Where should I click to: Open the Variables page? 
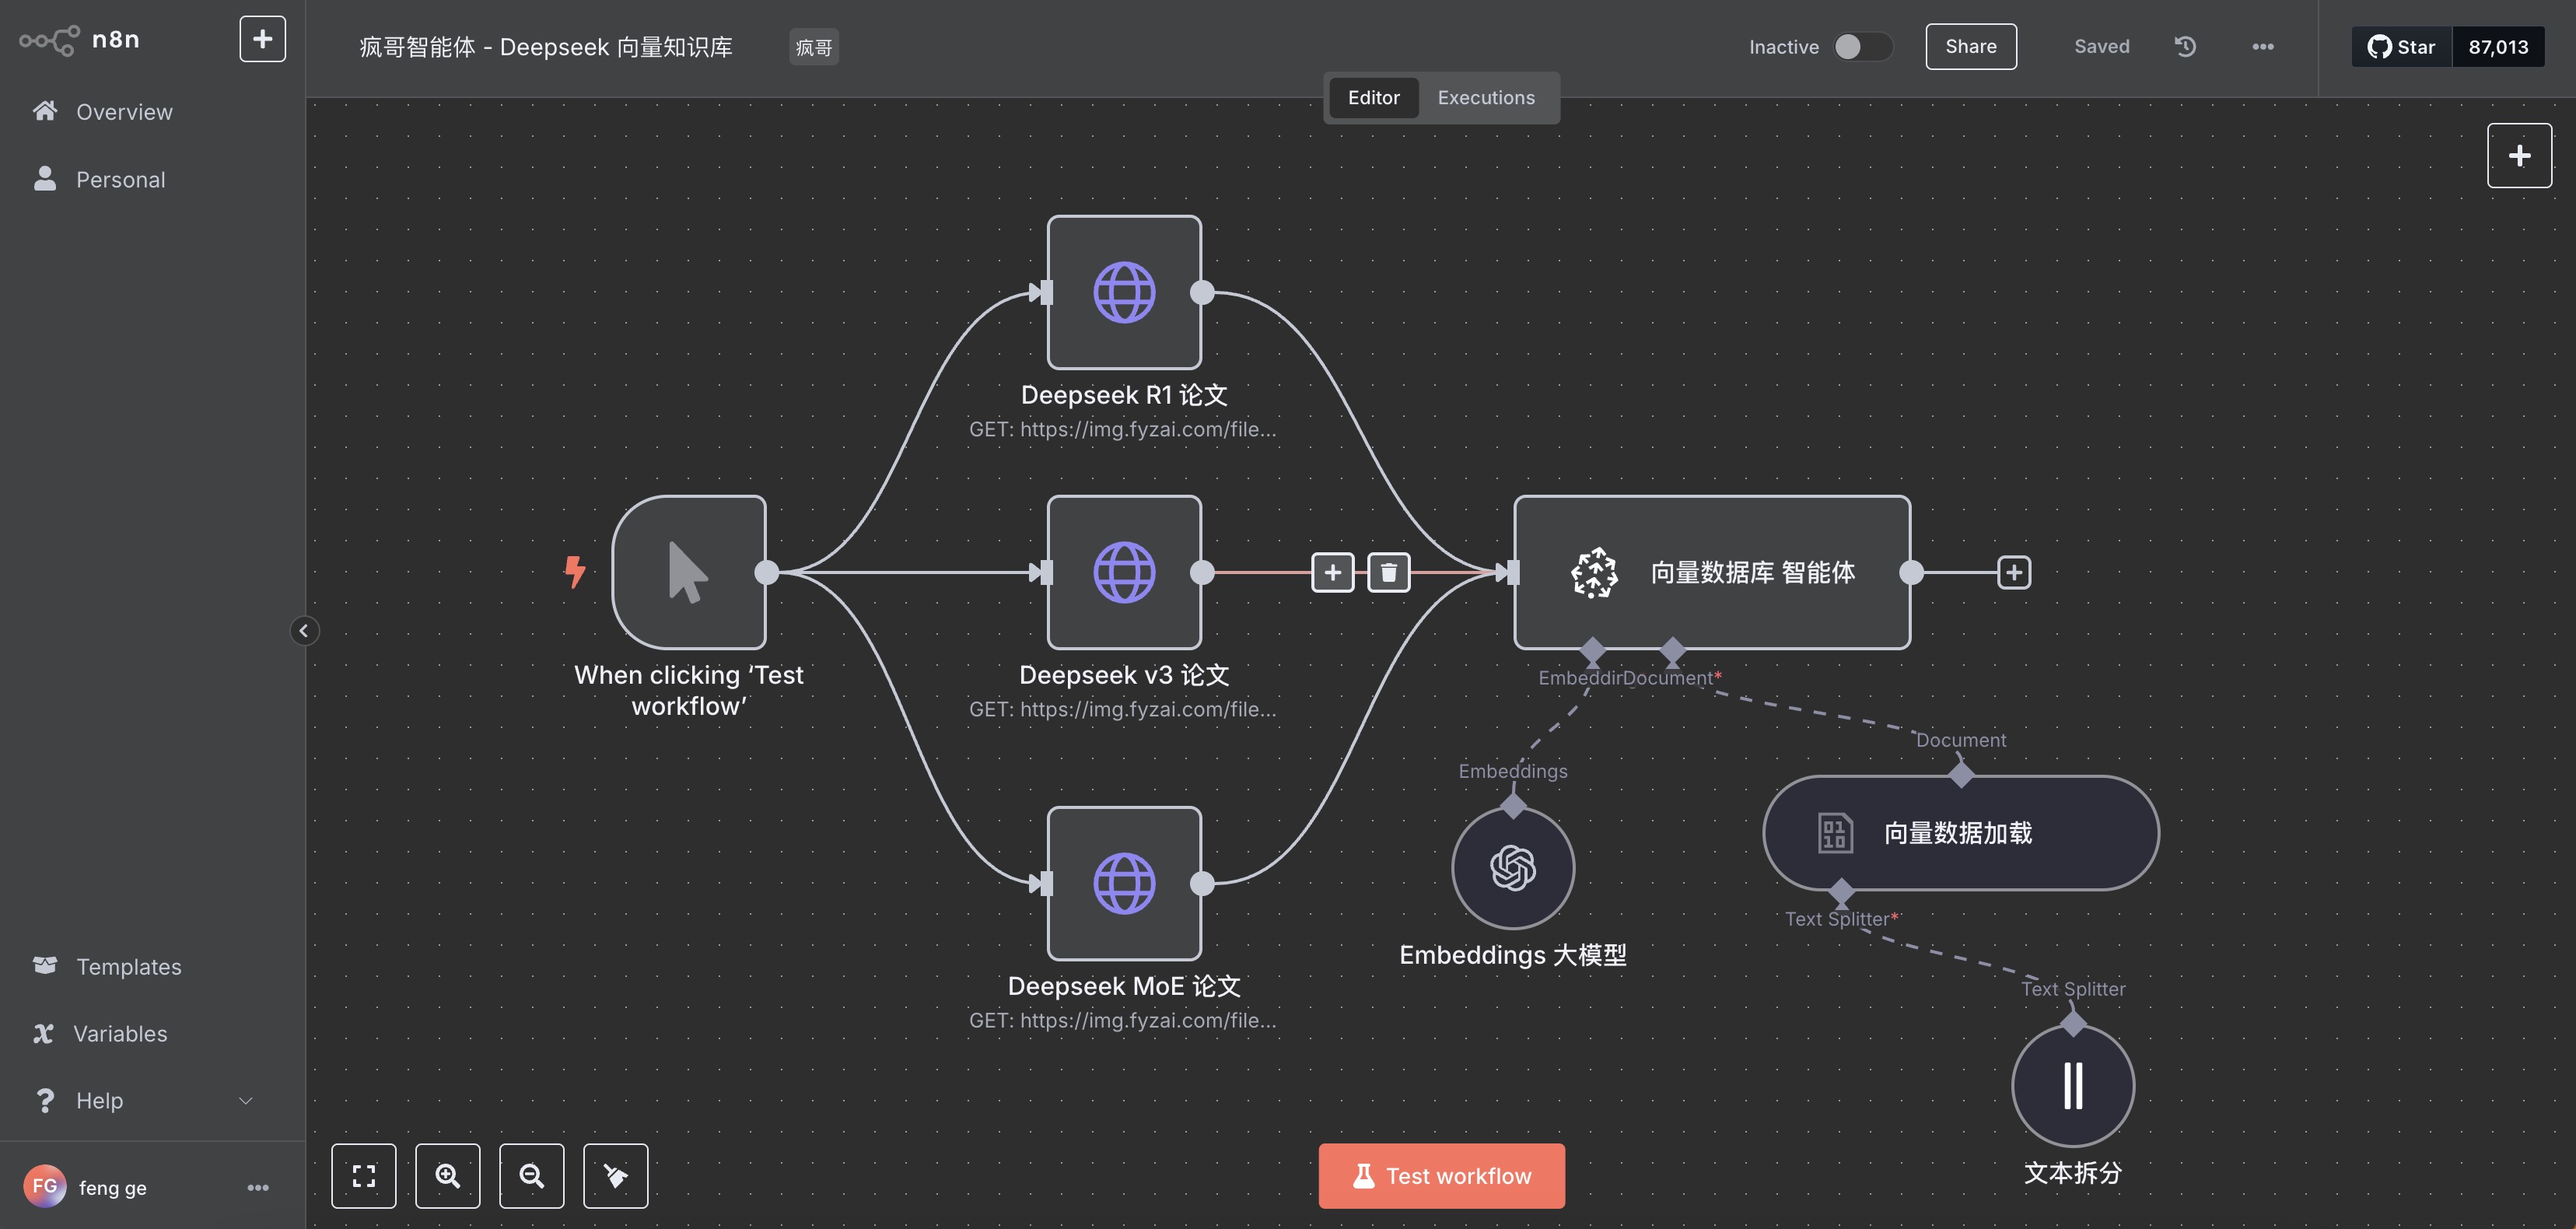tap(120, 1034)
